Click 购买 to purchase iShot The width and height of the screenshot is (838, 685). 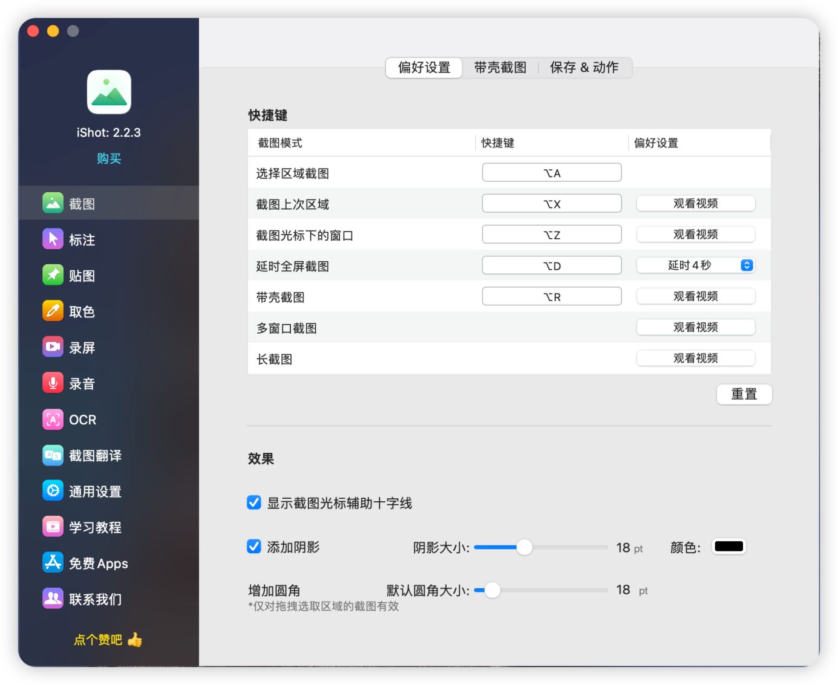coord(108,158)
